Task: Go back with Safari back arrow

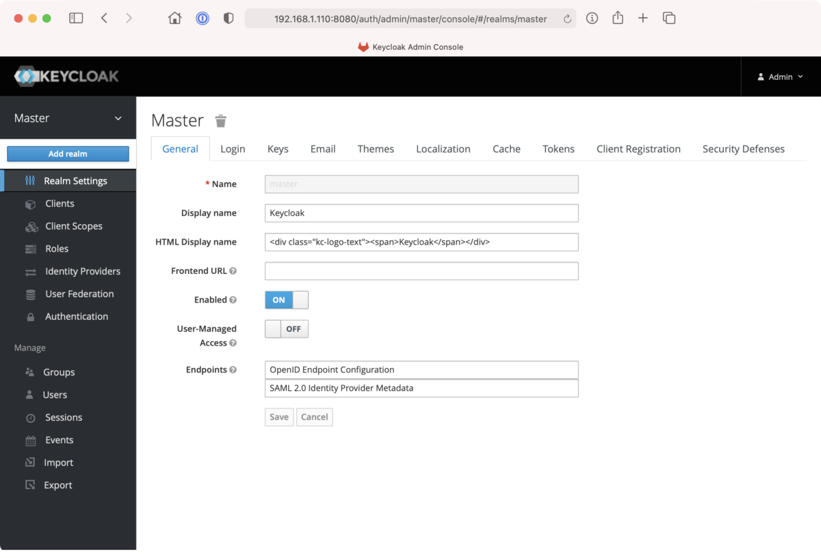Action: point(104,18)
